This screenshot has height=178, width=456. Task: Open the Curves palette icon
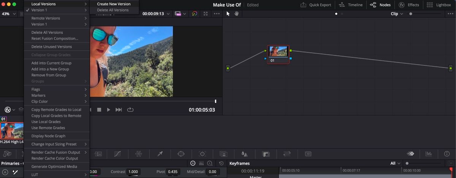[118, 154]
